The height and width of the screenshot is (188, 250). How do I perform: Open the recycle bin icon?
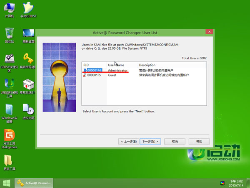tap(10, 36)
